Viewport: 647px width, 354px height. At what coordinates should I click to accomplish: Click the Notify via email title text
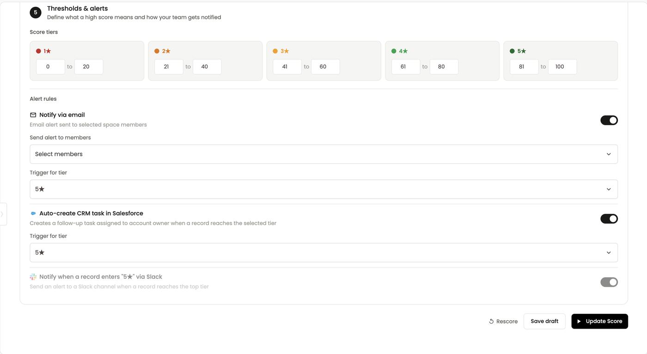tap(62, 115)
